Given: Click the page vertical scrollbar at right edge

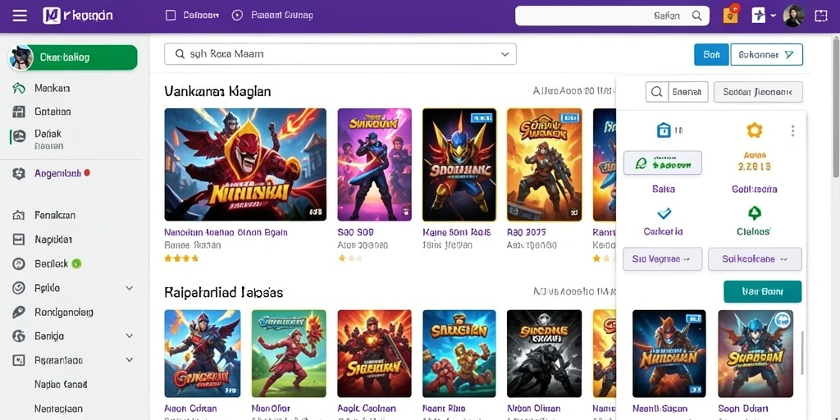Looking at the screenshot, I should (836, 107).
